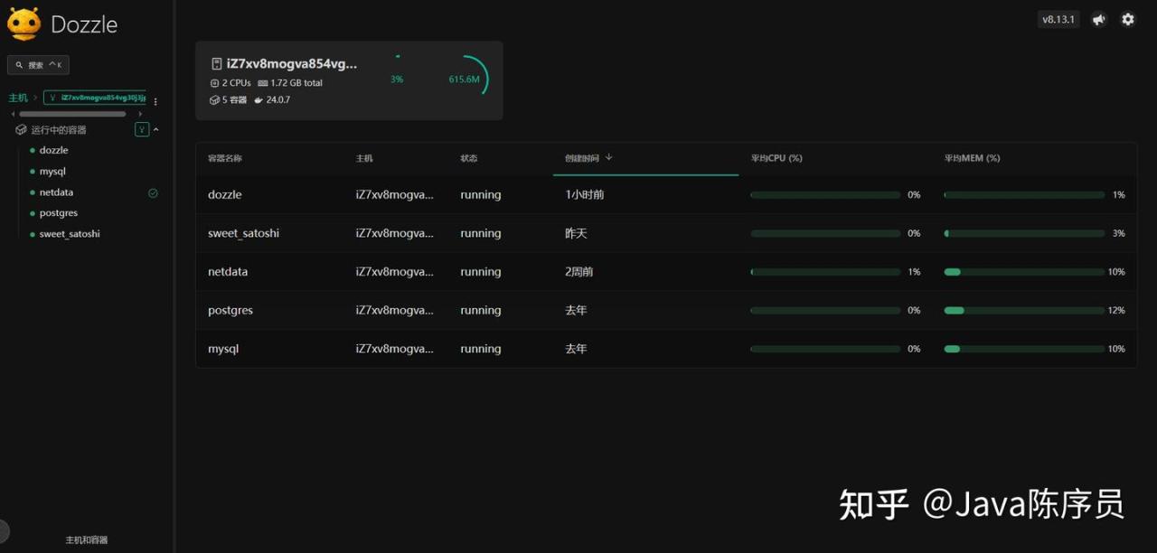Click the CPU chip icon beside 2 CPUs
Image resolution: width=1157 pixels, height=553 pixels.
[214, 83]
